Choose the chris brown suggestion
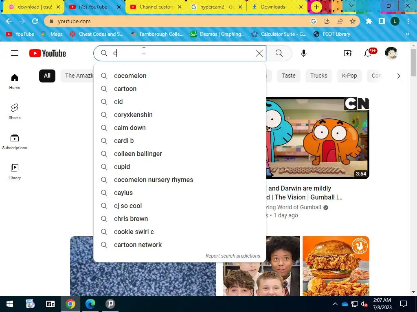This screenshot has height=312, width=417. pos(180,219)
